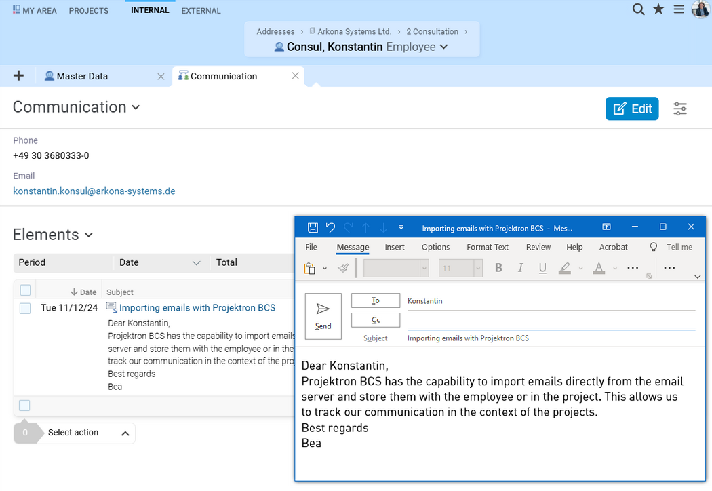Open Customize Quick Access Toolbar dropdown
Viewport: 712px width, 491px height.
pyautogui.click(x=401, y=228)
